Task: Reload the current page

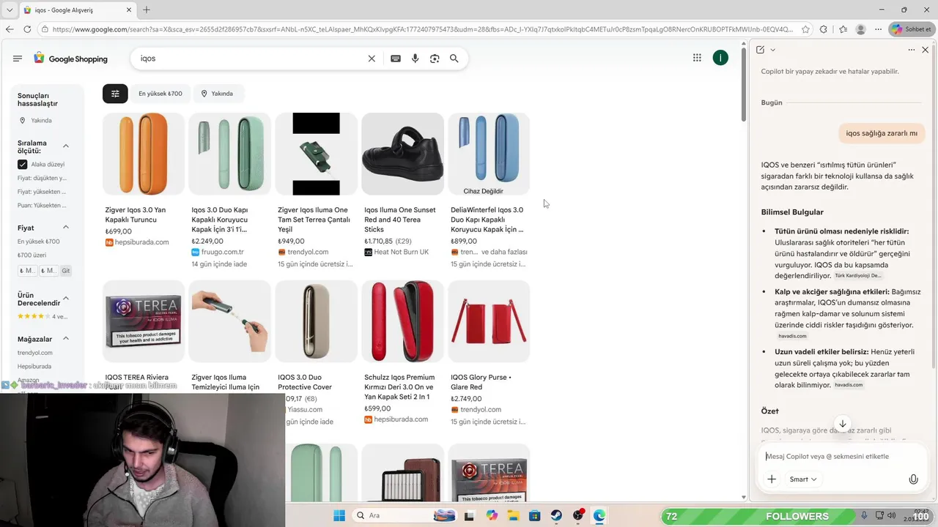Action: (x=27, y=29)
